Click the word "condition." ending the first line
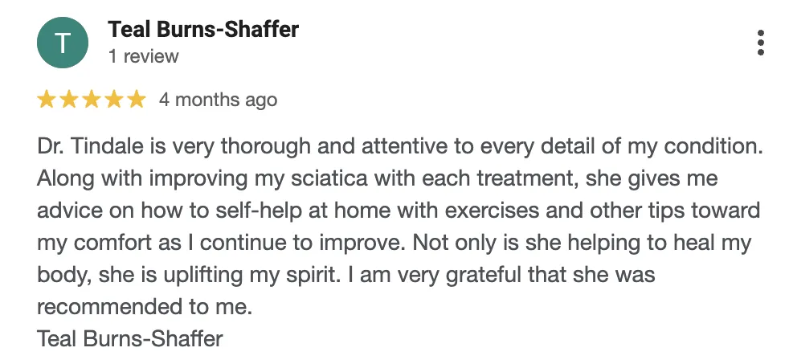 pos(714,146)
